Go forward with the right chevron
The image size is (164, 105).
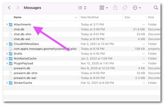[x=18, y=8]
